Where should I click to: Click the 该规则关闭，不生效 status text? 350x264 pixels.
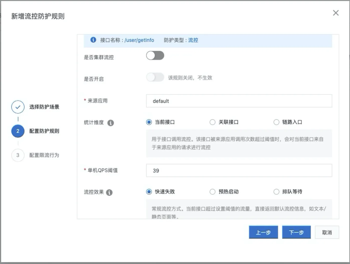click(x=190, y=78)
